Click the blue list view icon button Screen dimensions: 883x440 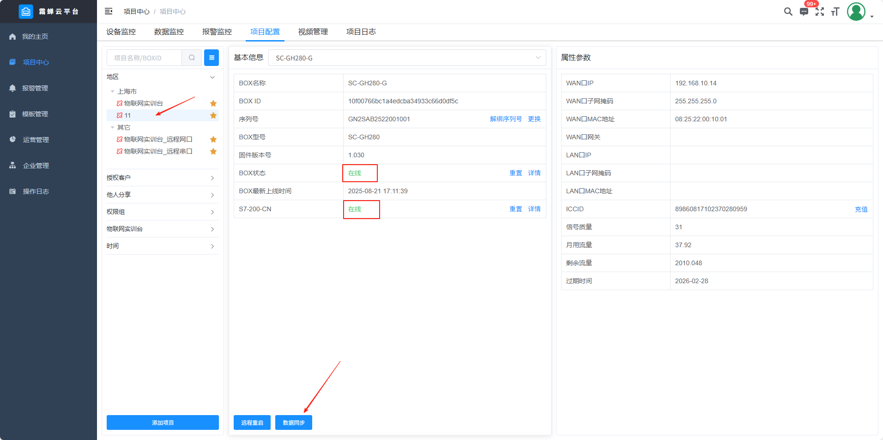[x=212, y=58]
